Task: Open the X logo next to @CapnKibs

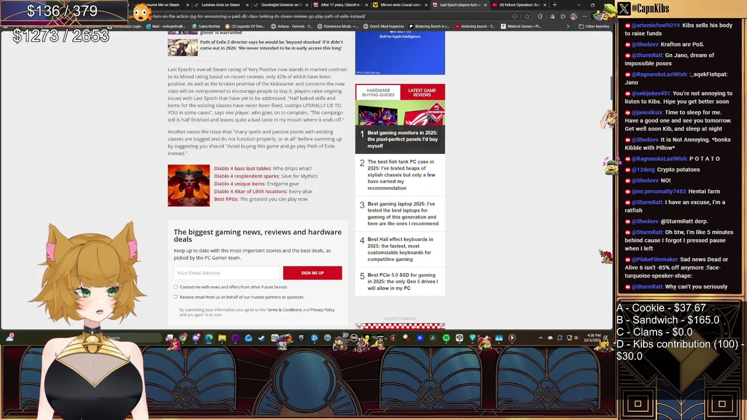Action: 624,9
